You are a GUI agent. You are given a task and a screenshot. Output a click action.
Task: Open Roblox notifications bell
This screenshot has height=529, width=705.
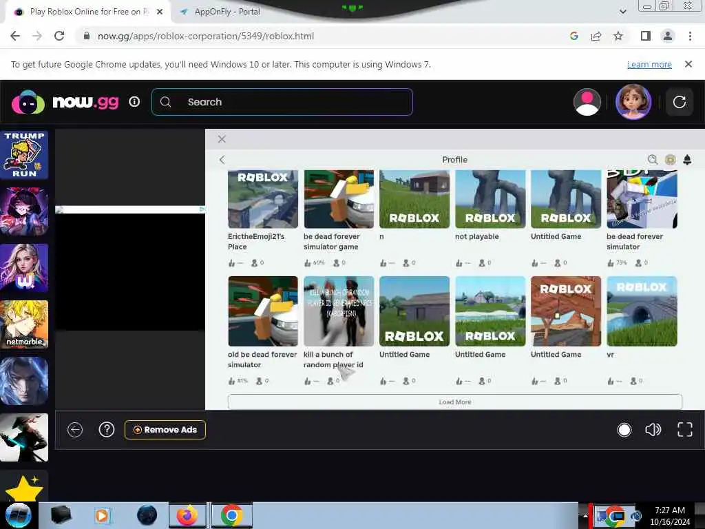click(x=687, y=160)
